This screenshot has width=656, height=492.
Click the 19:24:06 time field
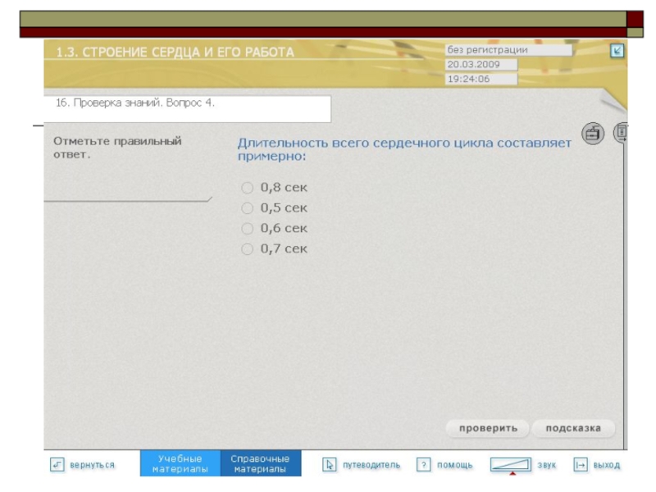tap(481, 80)
